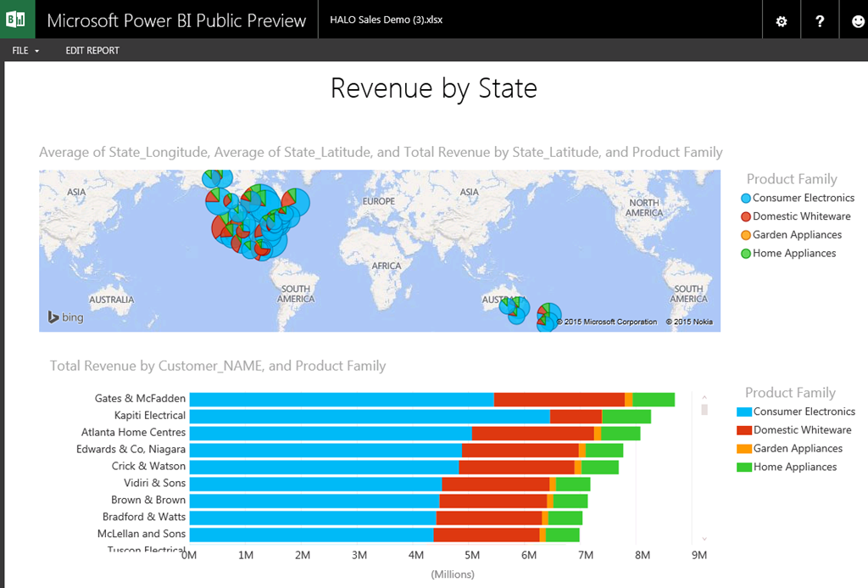Screen dimensions: 868x588
Task: Click Consumer Electronics swatch in bar chart legend
Action: point(744,412)
